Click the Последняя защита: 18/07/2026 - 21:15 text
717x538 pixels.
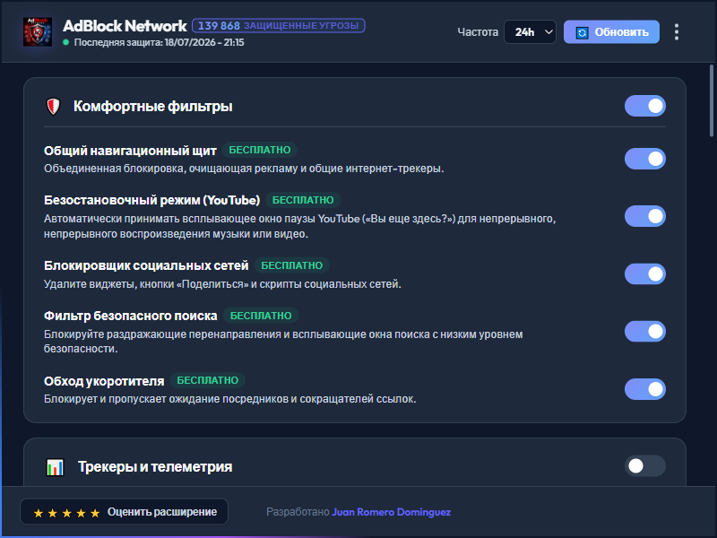160,42
